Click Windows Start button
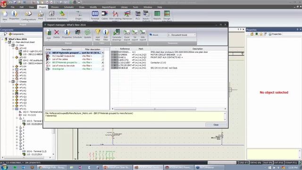The width and height of the screenshot is (302, 170). (4, 167)
